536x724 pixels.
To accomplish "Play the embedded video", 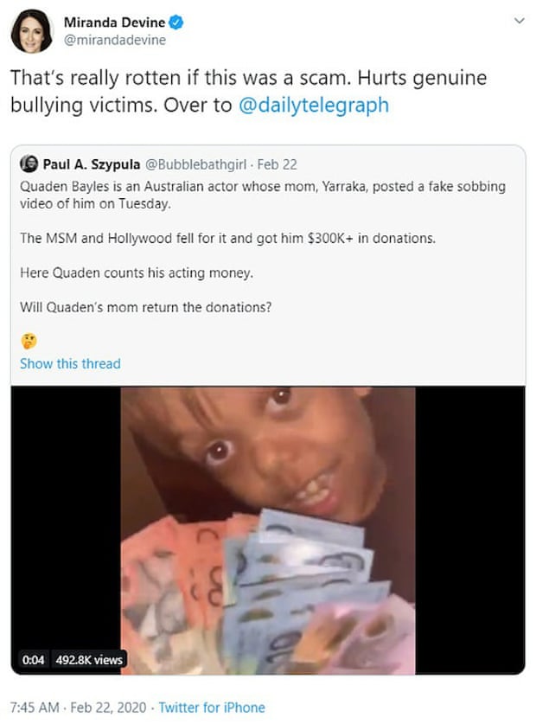I will [268, 530].
